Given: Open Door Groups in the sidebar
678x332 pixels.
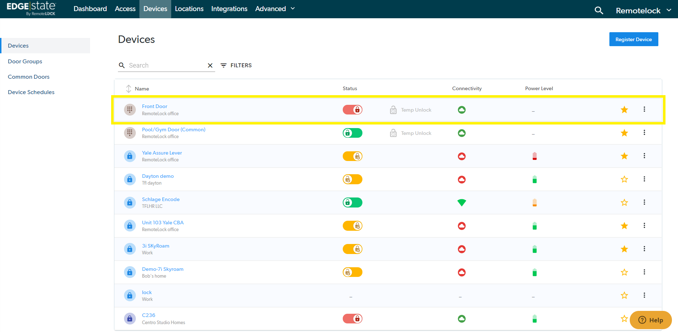Looking at the screenshot, I should click(x=25, y=62).
